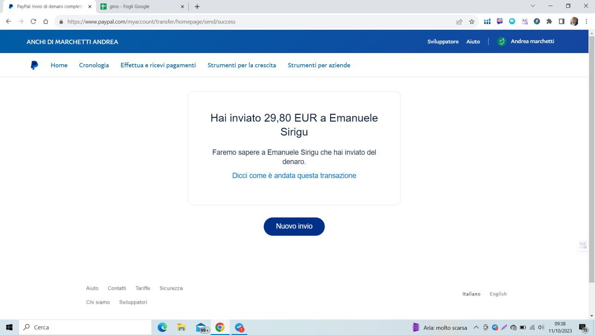Open the browser home page icon

46,21
